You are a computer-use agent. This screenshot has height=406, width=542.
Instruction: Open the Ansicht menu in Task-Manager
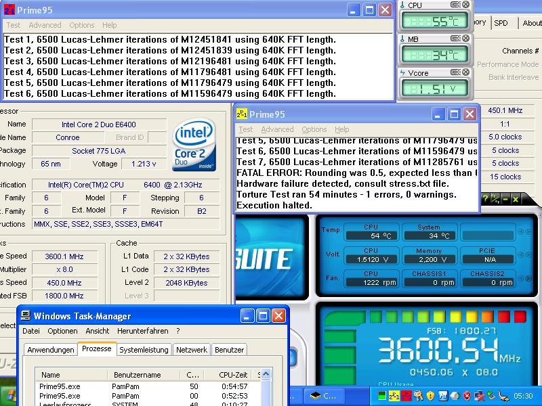pyautogui.click(x=98, y=331)
